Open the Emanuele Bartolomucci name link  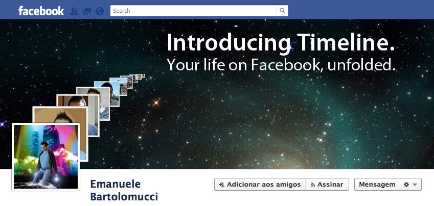click(124, 191)
